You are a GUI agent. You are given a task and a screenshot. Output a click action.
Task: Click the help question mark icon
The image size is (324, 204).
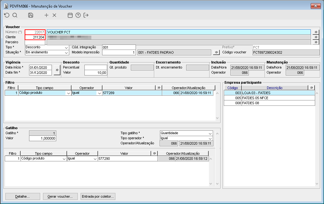click(x=78, y=15)
